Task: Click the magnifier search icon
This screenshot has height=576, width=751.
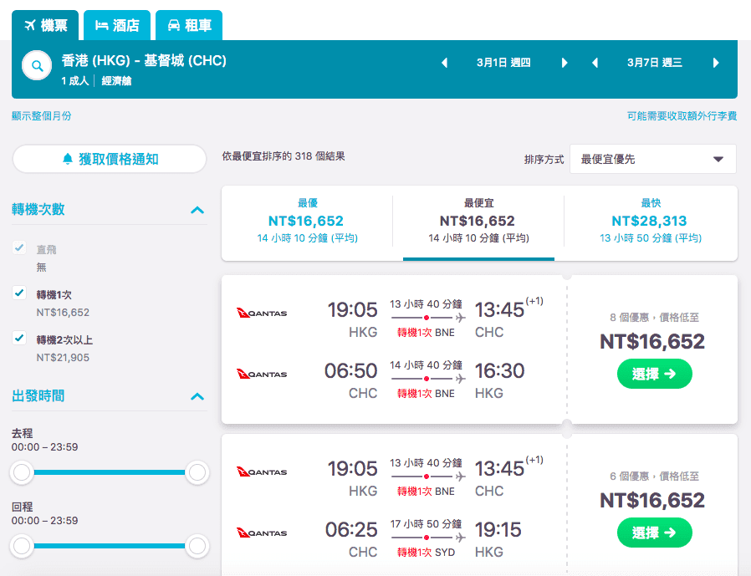Action: tap(37, 65)
